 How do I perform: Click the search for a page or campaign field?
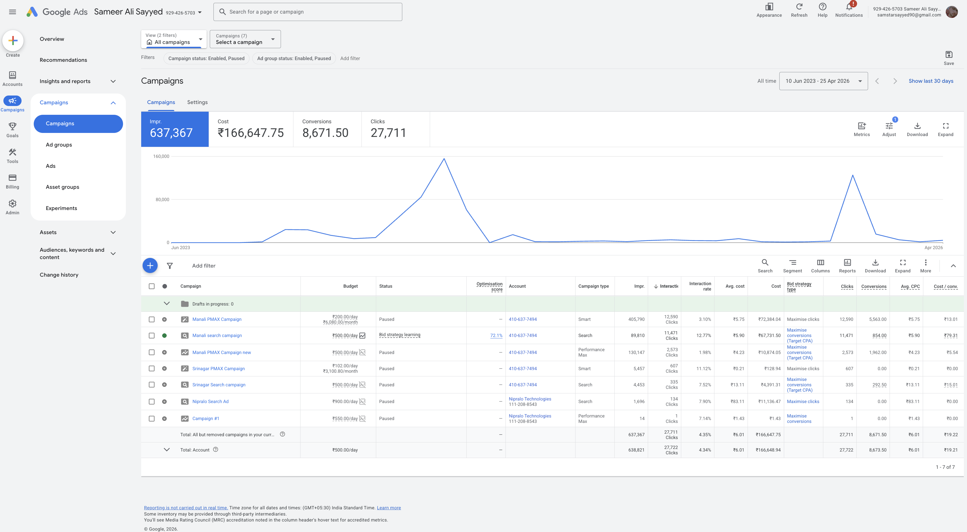[x=307, y=12]
